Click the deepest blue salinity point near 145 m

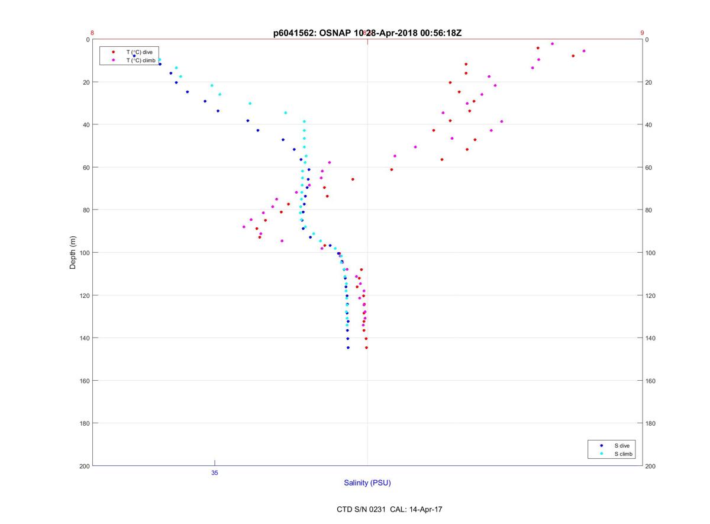coord(348,348)
